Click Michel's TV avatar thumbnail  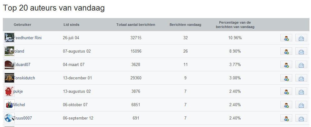pos(9,105)
